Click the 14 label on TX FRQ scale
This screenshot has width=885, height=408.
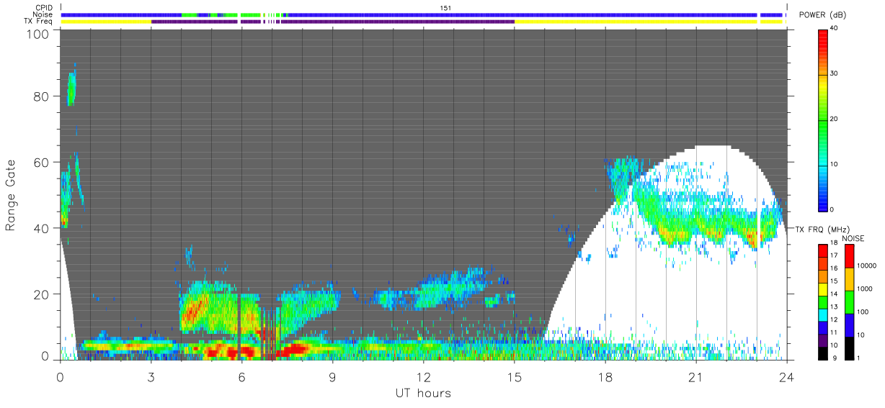pyautogui.click(x=834, y=294)
